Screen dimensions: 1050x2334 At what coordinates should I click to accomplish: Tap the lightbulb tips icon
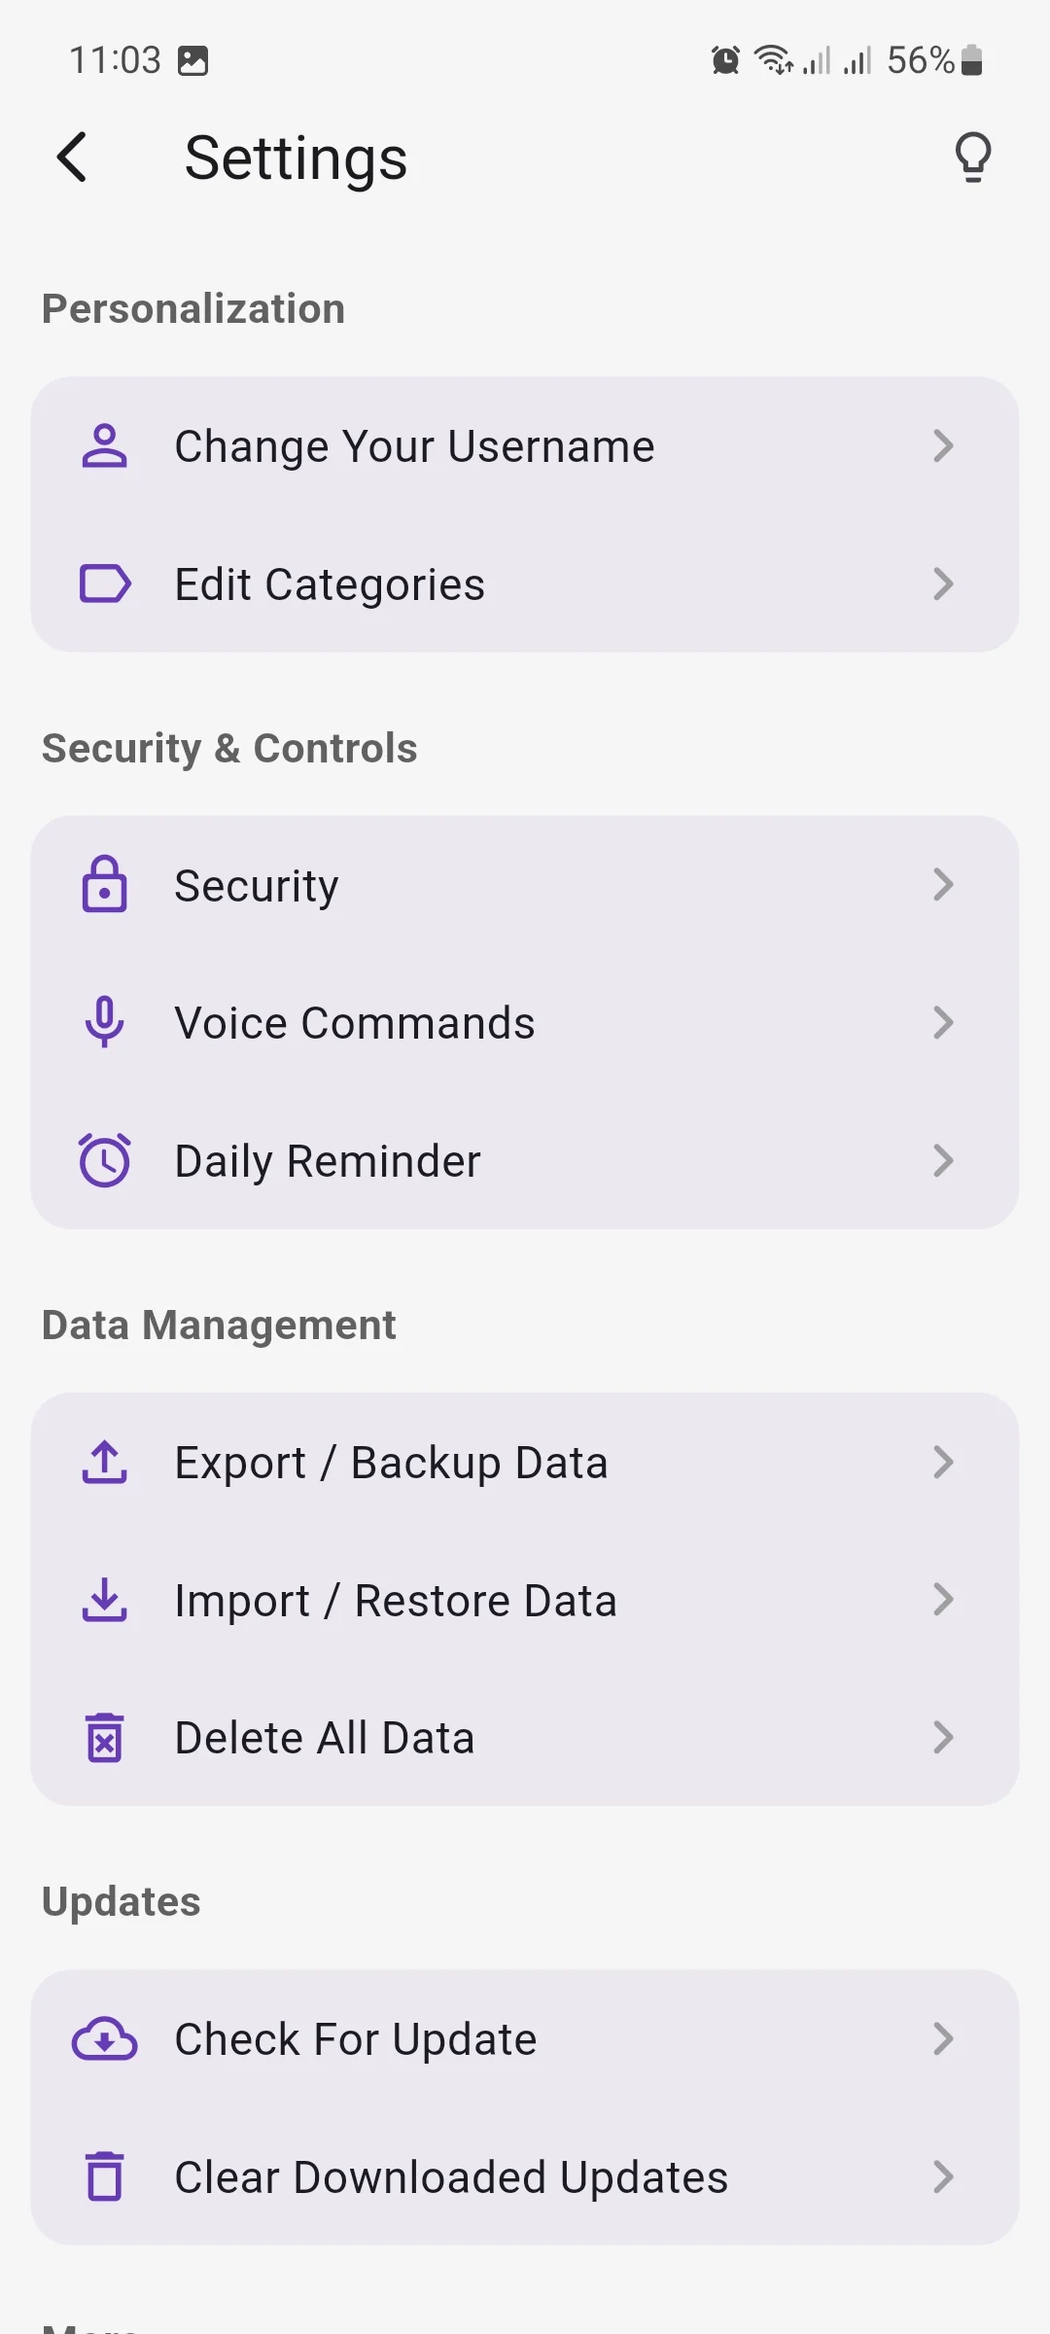pos(972,158)
